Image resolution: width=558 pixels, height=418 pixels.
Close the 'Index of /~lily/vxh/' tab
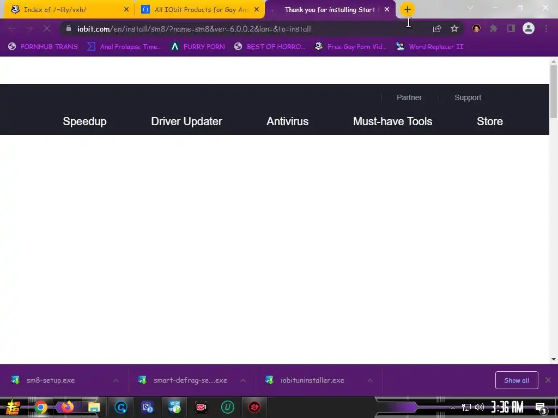click(126, 10)
